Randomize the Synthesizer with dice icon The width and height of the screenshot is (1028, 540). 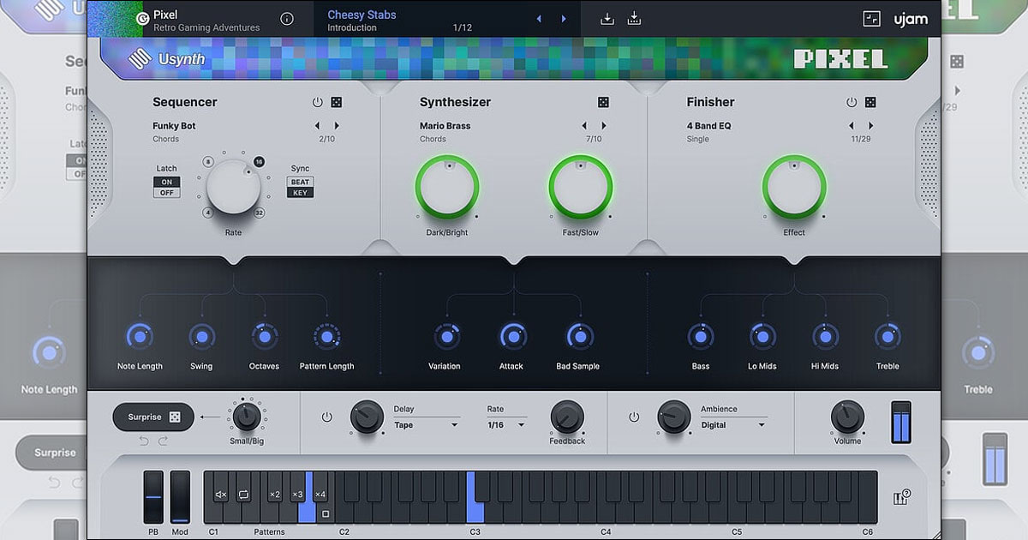tap(603, 102)
